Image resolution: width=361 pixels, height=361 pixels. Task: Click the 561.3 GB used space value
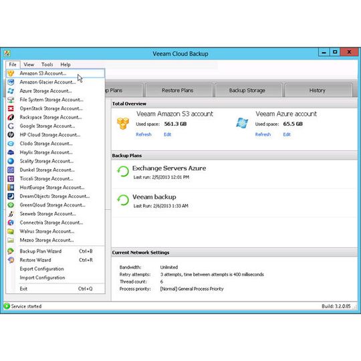[x=175, y=124]
